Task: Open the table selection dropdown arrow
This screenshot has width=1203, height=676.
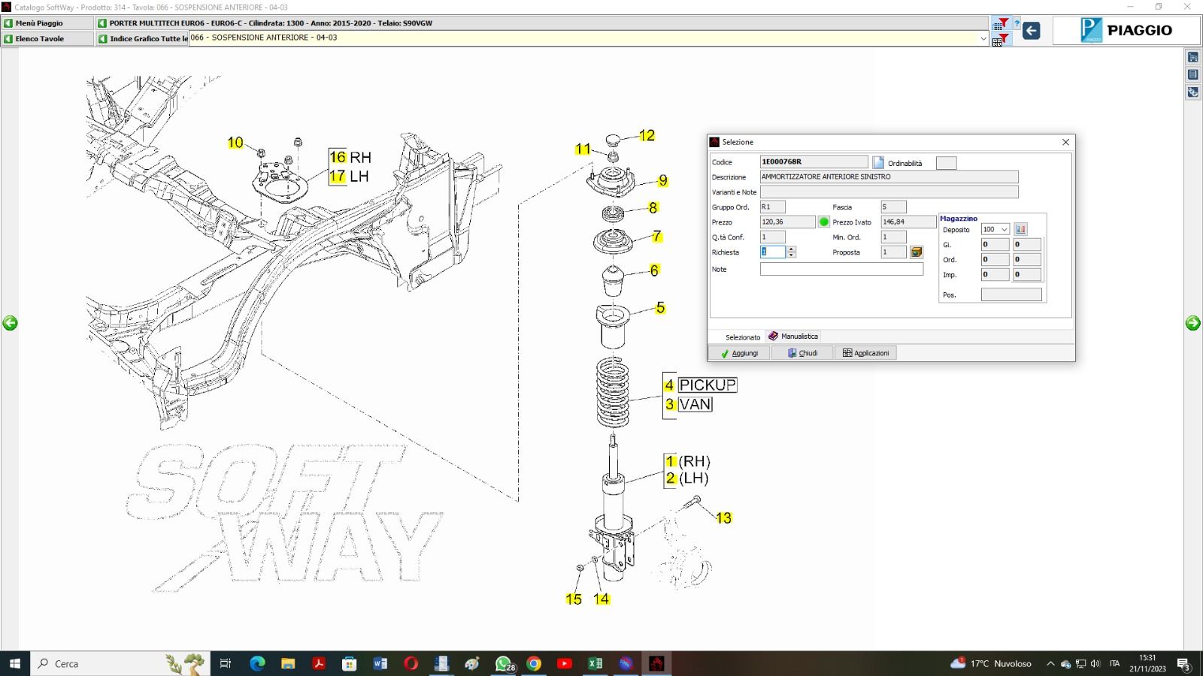Action: coord(983,38)
